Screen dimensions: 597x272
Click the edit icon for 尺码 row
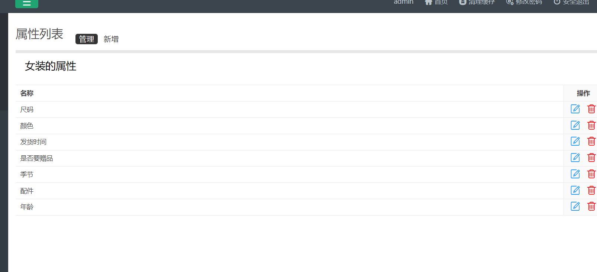click(575, 109)
